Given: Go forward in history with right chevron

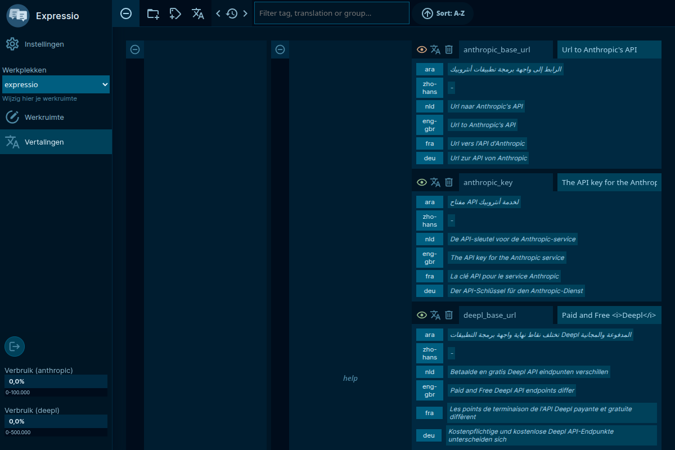Looking at the screenshot, I should [x=245, y=13].
